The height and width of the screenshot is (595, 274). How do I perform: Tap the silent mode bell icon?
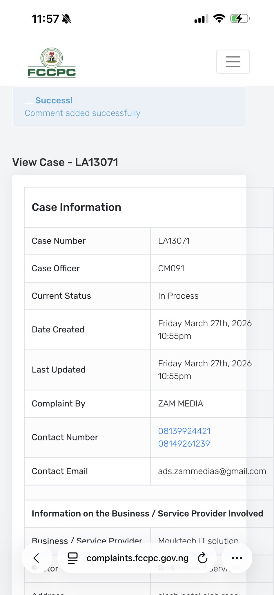(66, 19)
